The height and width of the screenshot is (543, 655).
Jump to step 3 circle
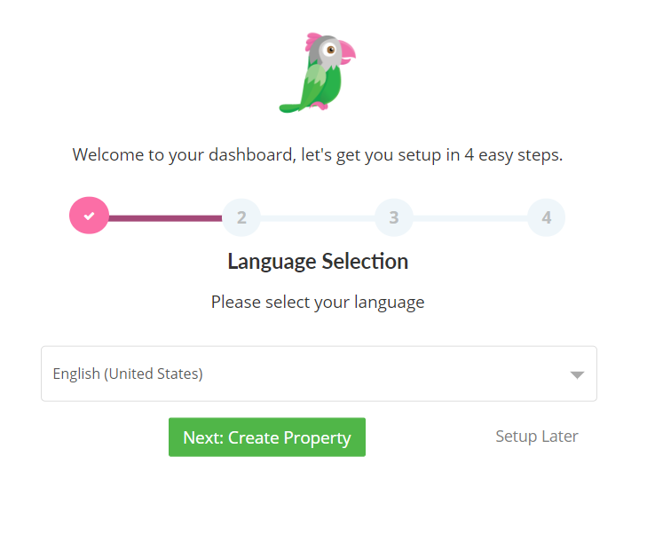394,217
